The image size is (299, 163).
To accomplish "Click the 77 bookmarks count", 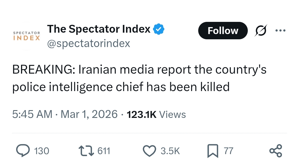I will [228, 151].
